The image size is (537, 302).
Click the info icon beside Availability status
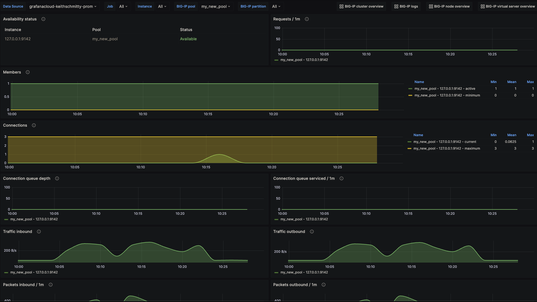coord(43,19)
